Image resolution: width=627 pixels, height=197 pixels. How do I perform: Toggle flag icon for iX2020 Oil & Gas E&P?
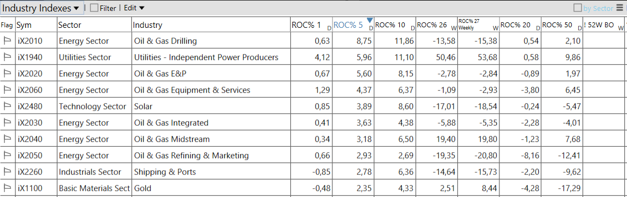click(x=7, y=73)
